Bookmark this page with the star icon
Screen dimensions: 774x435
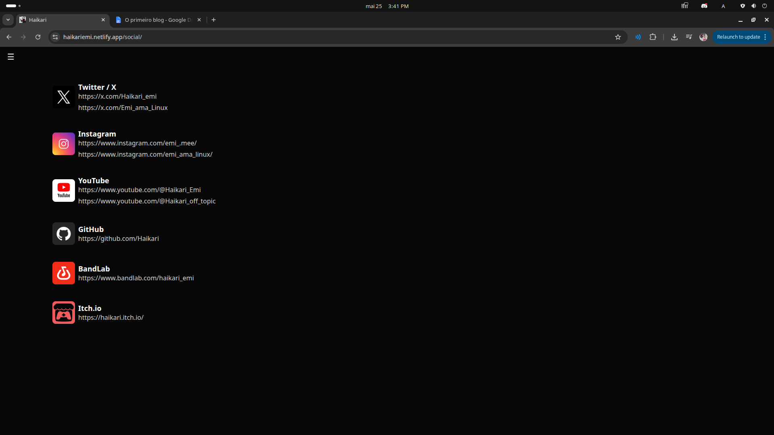(x=618, y=37)
